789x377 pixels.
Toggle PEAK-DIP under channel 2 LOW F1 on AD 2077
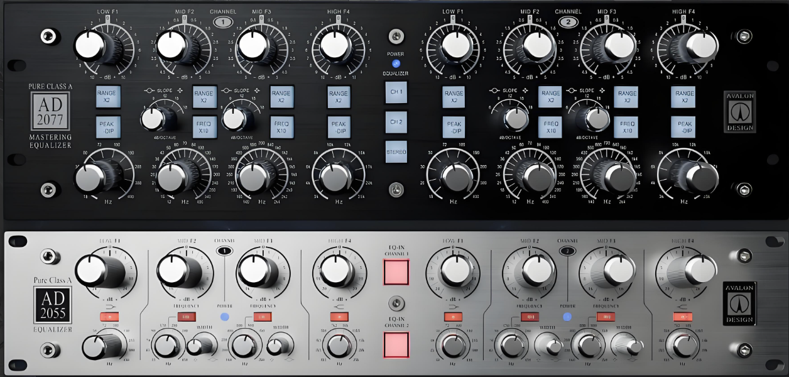454,126
